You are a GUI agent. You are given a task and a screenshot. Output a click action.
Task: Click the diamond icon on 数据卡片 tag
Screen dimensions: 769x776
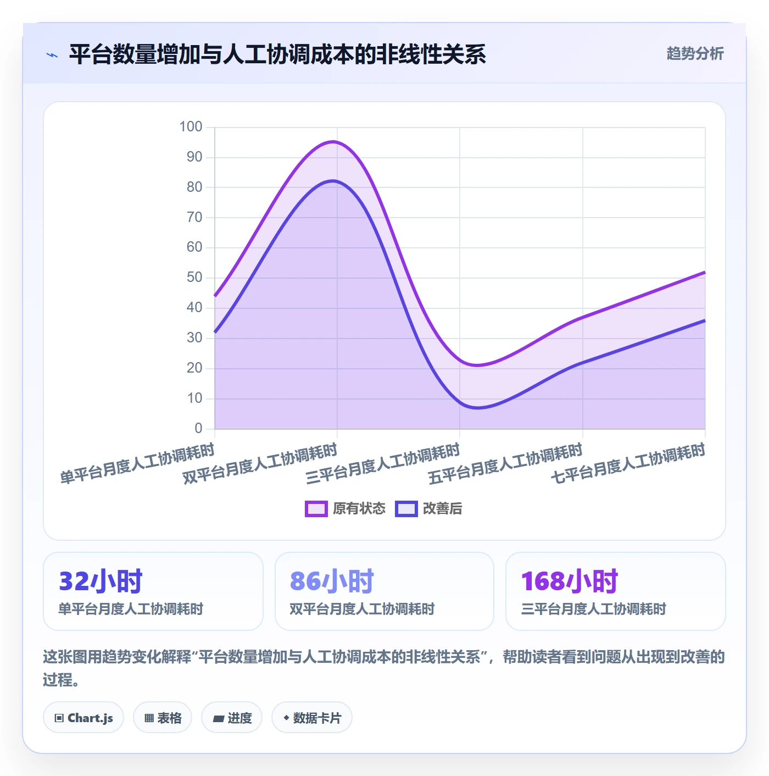click(x=286, y=718)
